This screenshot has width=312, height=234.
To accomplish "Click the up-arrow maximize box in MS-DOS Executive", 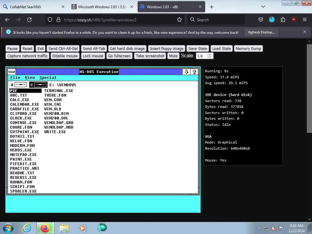I will point(194,72).
